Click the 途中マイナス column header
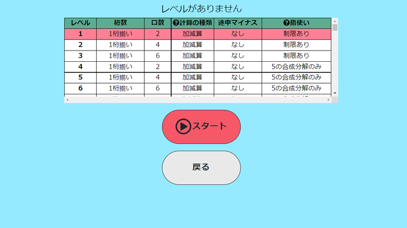The height and width of the screenshot is (228, 407). coord(238,23)
